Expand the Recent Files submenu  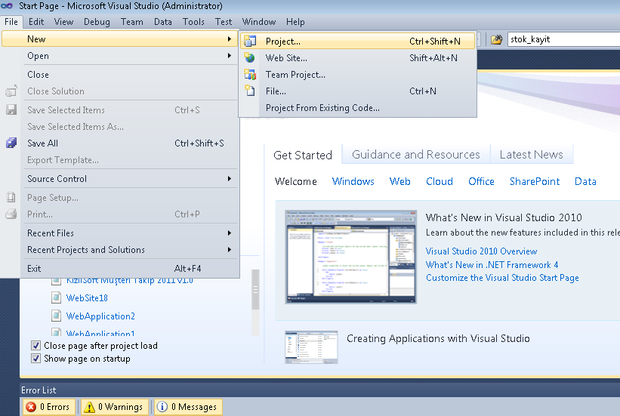(120, 233)
